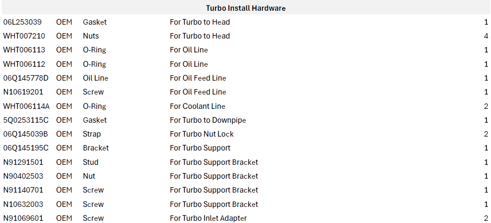Screen dimensions: 491x223
Task: Click "For Coolant Line" text
Action: (197, 106)
